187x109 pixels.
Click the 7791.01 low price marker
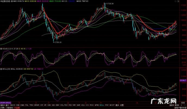click(x=59, y=43)
